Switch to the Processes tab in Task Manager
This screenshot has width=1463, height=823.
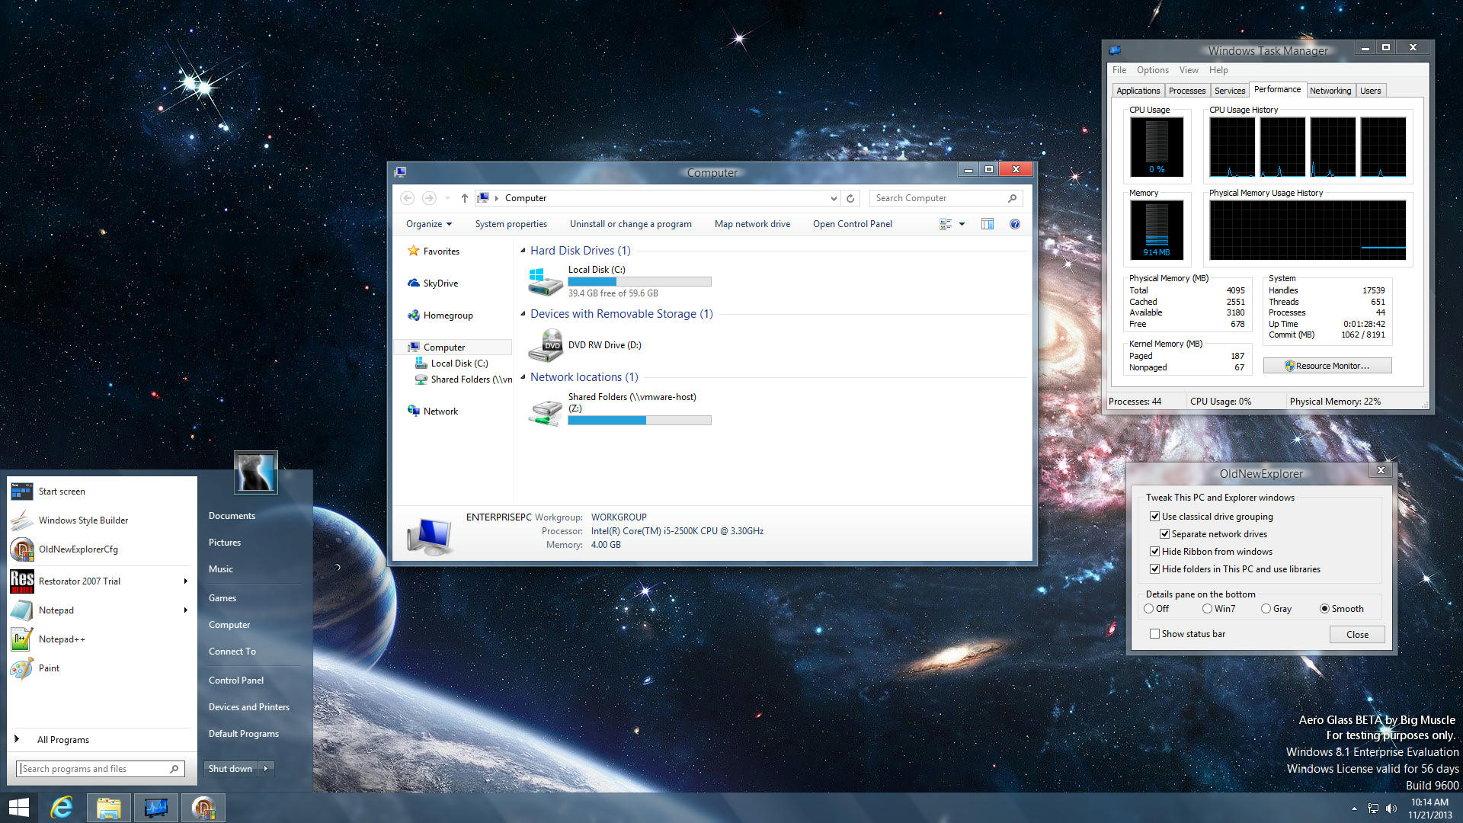pyautogui.click(x=1186, y=91)
